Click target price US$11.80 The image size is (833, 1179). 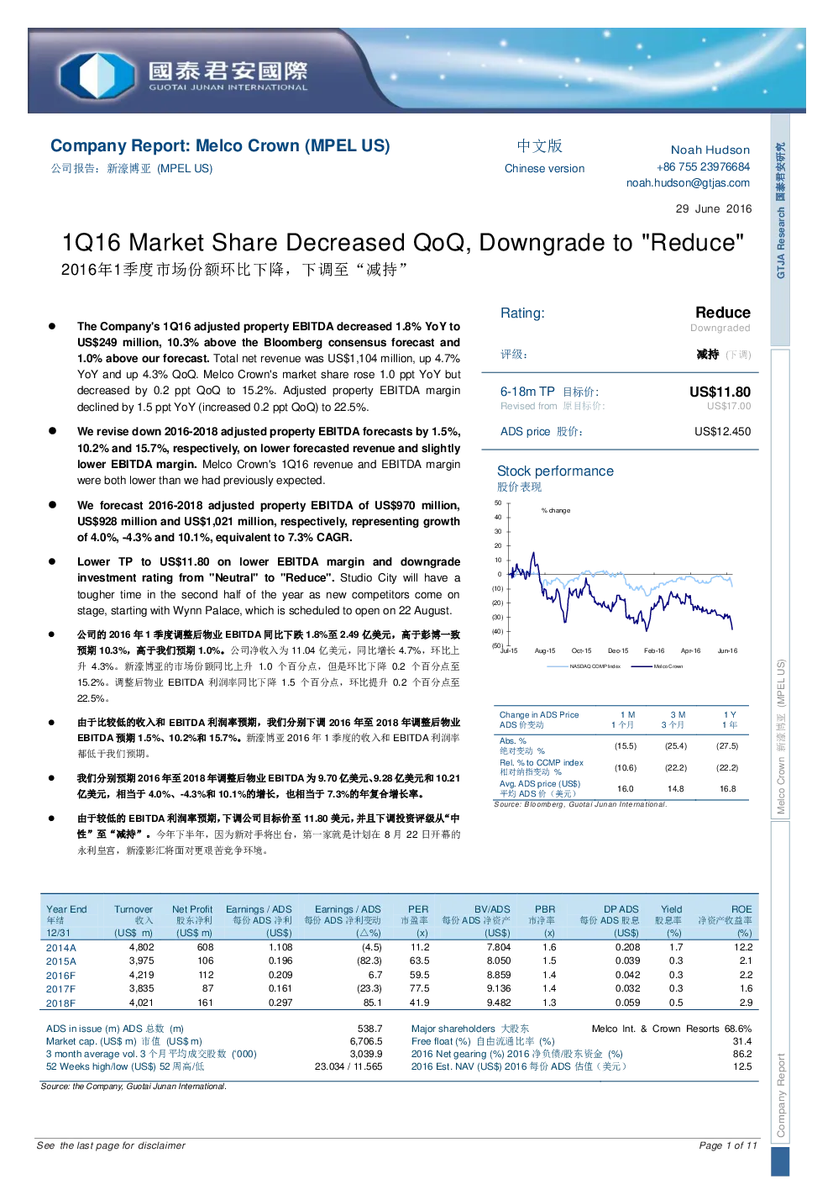[x=720, y=392]
